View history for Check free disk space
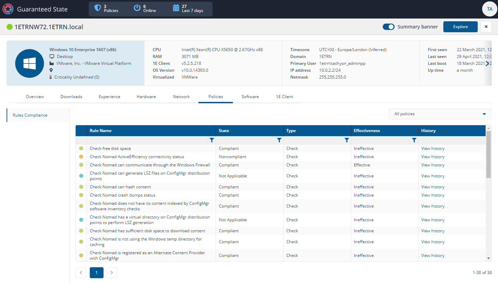 tap(433, 149)
